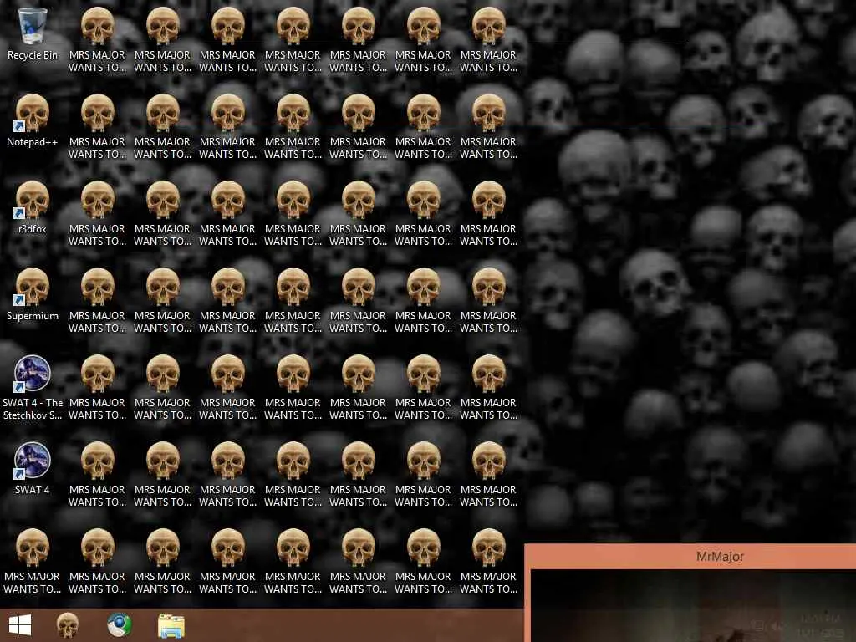
Task: Select MRS MAJOR skull beside Stetchkov shortcut
Action: [x=97, y=387]
